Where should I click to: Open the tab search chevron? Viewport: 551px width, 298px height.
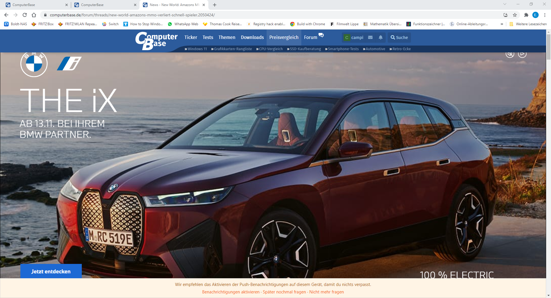(505, 4)
